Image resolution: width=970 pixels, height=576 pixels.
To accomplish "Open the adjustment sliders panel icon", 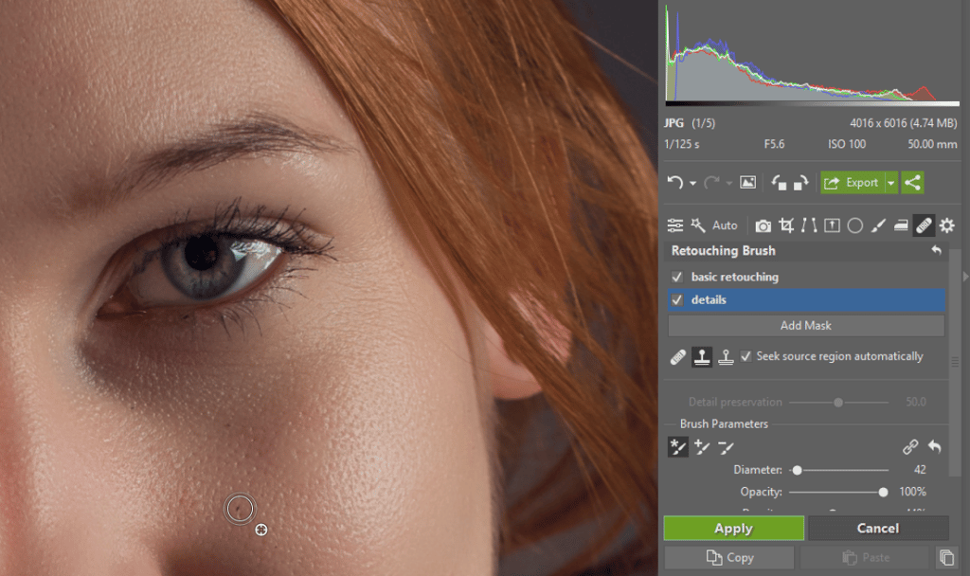I will click(674, 225).
